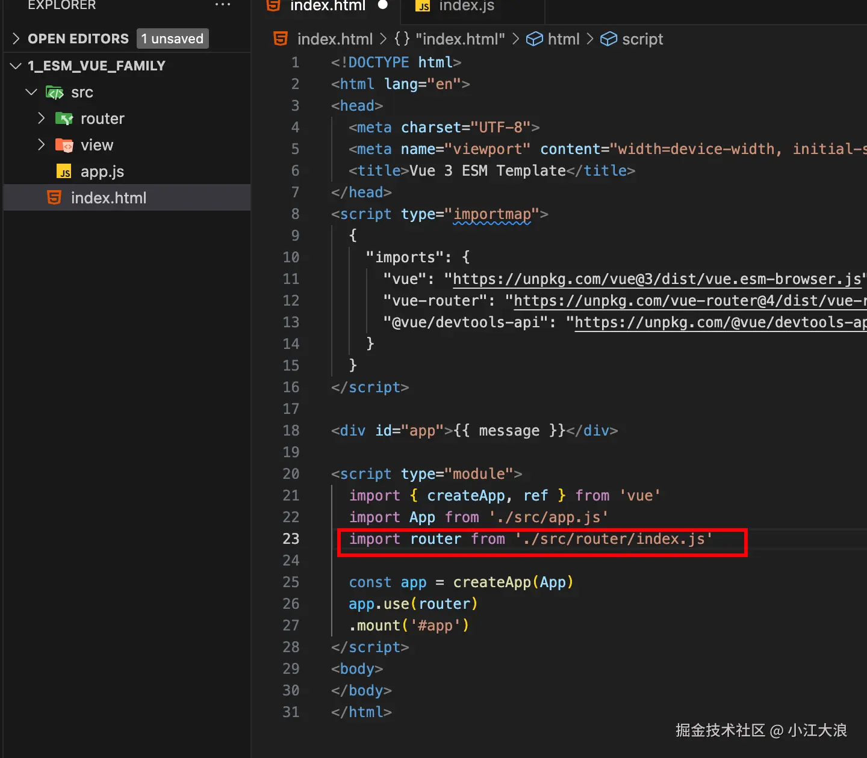Screen dimensions: 867x758
Task: Click the 'vue' import source on line 21
Action: point(640,496)
